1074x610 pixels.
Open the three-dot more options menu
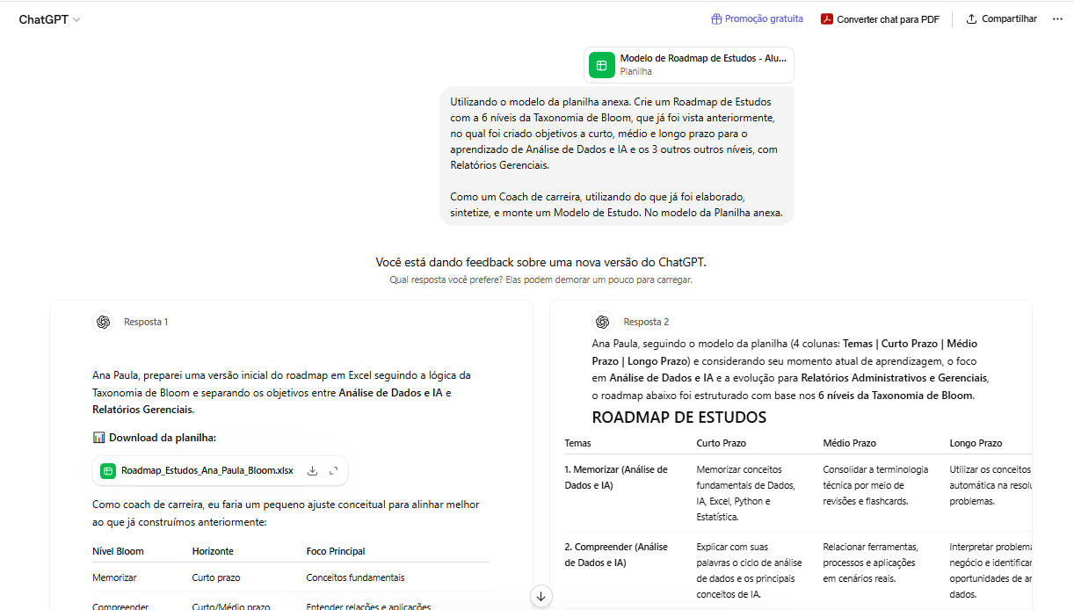point(1057,19)
